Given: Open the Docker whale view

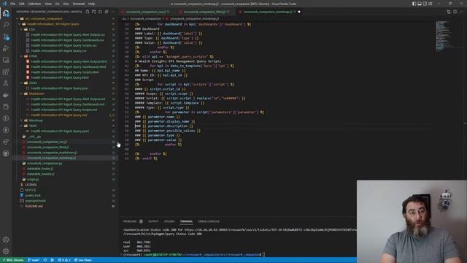Looking at the screenshot, I should [x=6, y=95].
